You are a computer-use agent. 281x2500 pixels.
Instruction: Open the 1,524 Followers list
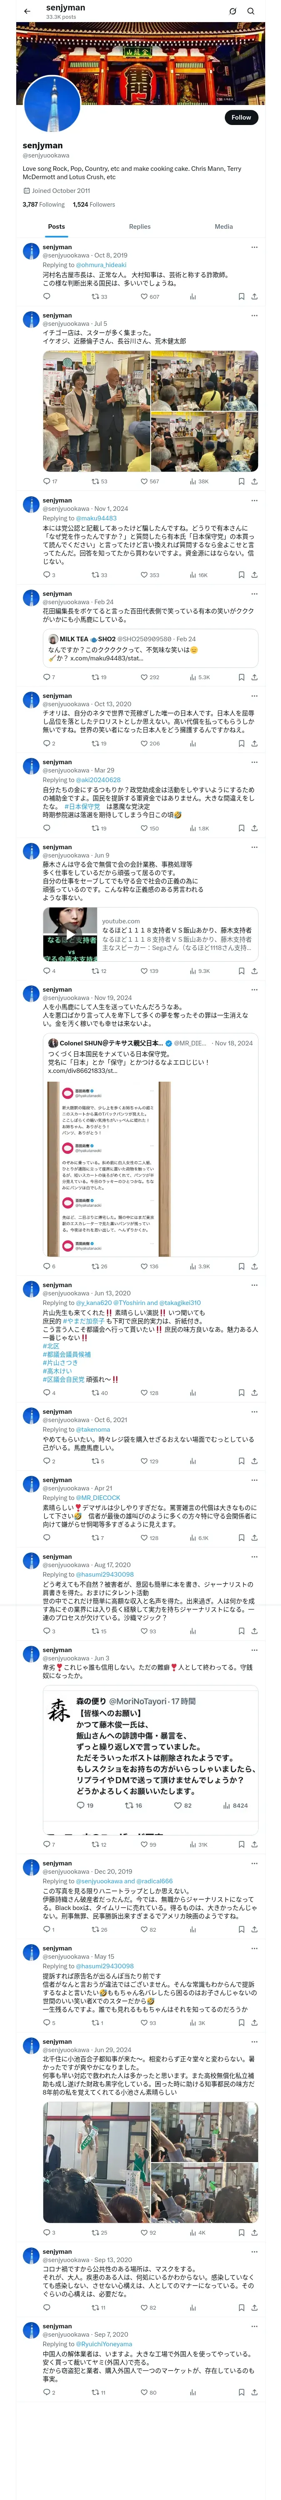pos(94,205)
